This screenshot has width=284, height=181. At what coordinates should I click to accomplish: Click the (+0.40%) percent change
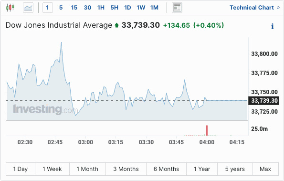209,25
